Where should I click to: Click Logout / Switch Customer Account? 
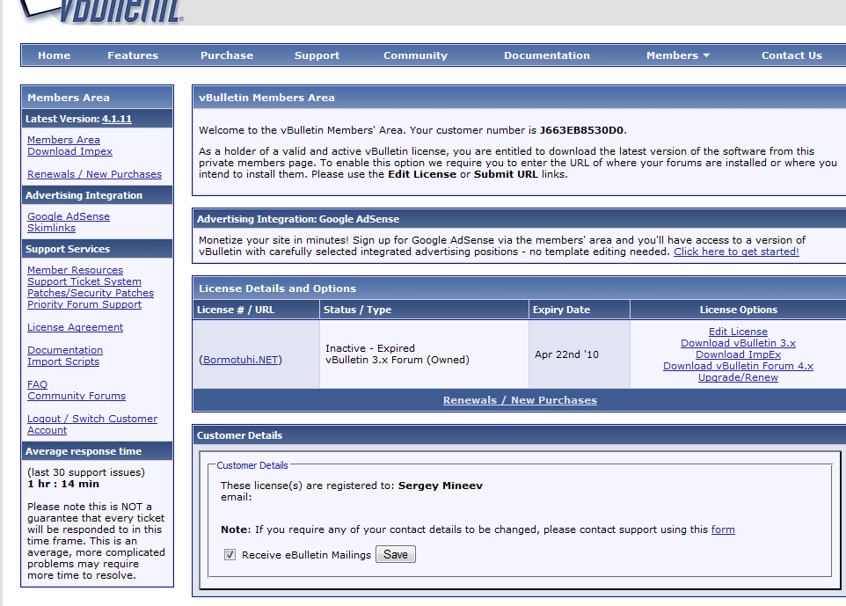[92, 424]
